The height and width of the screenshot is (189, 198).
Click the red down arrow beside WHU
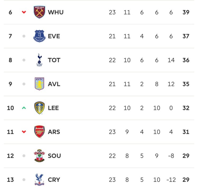pos(24,12)
